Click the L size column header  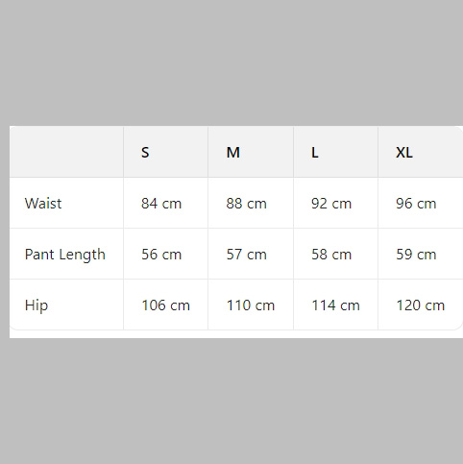[335, 152]
